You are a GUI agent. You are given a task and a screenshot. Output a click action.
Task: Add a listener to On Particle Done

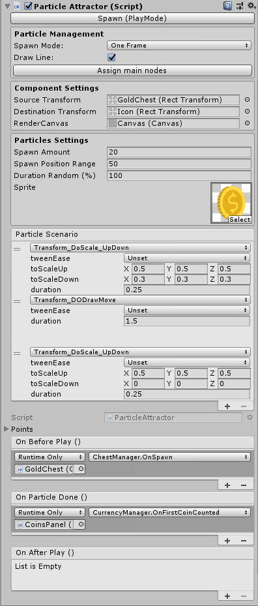pyautogui.click(x=227, y=541)
